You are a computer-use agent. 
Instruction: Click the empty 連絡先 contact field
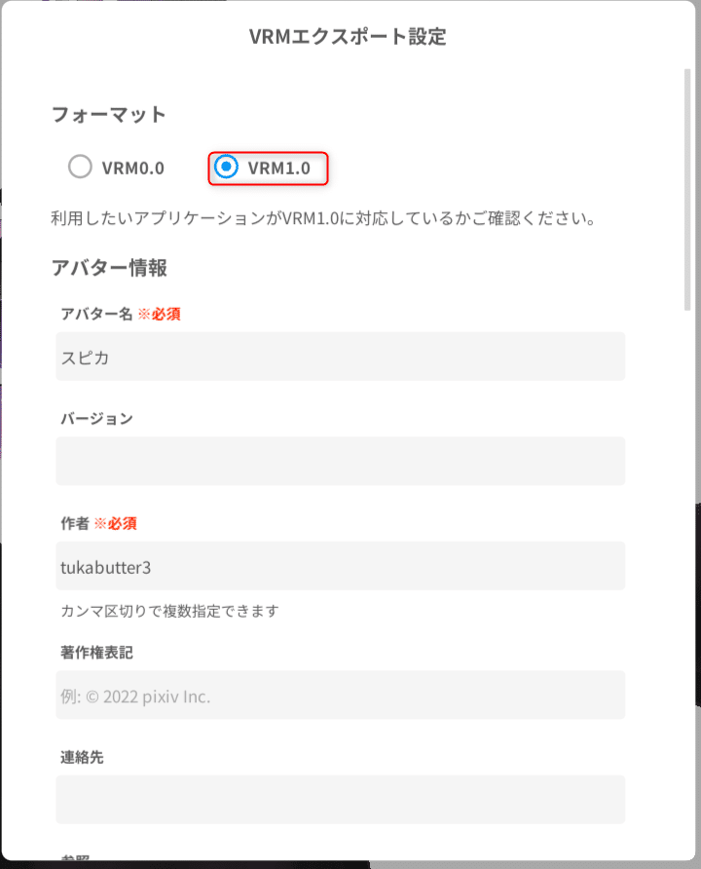tap(340, 799)
